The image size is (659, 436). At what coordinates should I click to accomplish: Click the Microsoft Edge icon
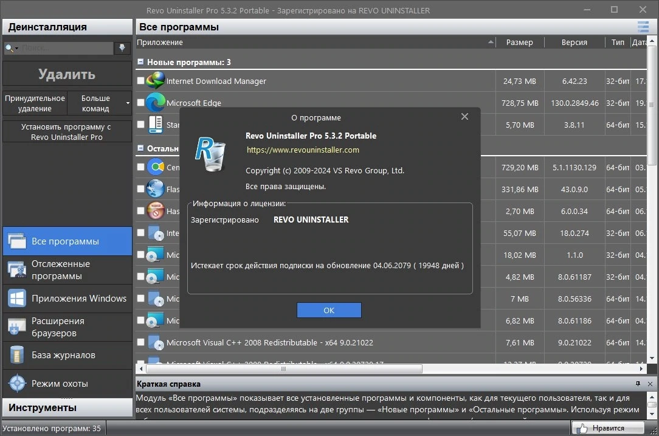click(x=155, y=102)
